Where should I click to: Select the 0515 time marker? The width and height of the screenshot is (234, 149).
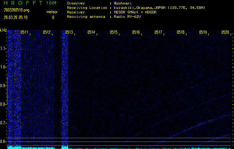[x=113, y=32]
